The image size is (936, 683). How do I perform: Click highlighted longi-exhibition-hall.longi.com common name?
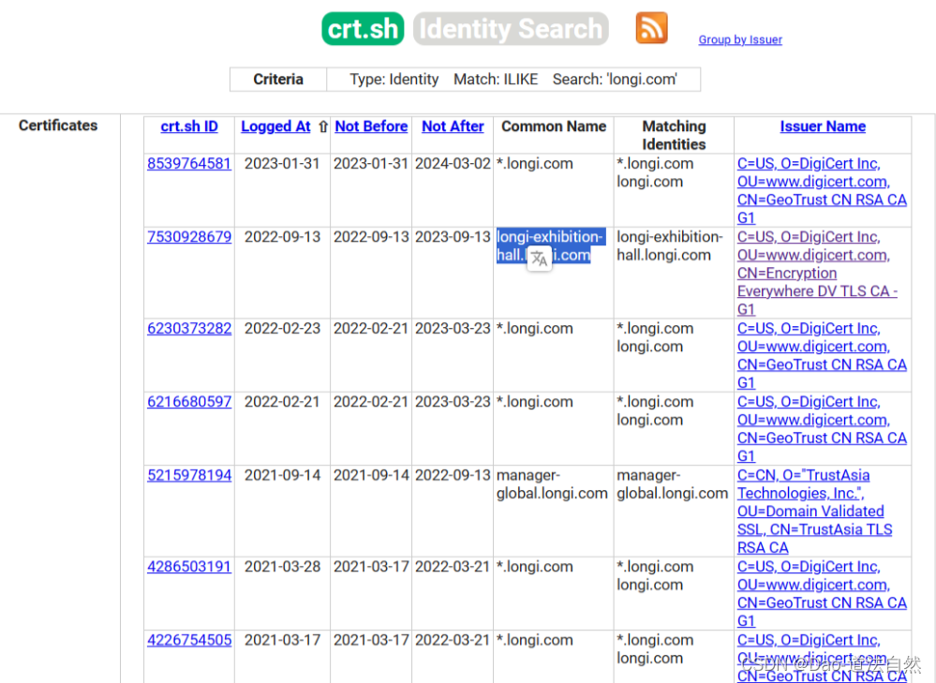click(x=550, y=246)
